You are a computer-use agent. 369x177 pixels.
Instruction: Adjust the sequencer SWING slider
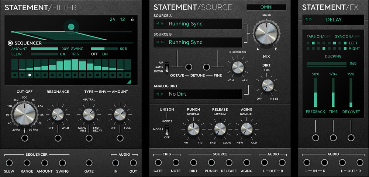104,49
